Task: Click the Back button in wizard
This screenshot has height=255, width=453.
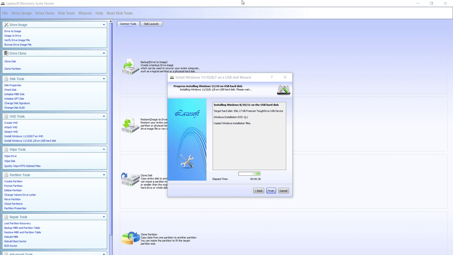Action: pyautogui.click(x=259, y=191)
